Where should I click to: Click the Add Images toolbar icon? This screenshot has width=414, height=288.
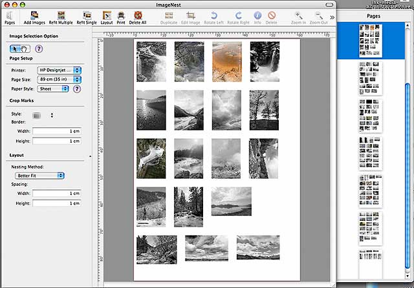pos(34,17)
